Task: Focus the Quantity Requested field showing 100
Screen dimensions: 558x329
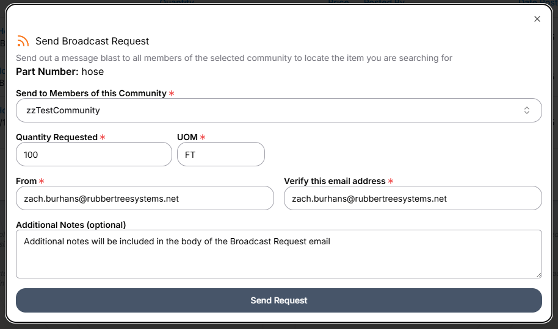Action: point(94,154)
